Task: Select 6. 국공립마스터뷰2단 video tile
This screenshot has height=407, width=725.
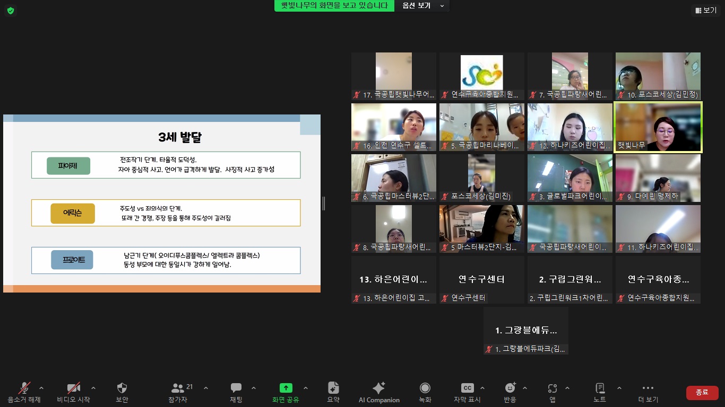Action: click(394, 178)
